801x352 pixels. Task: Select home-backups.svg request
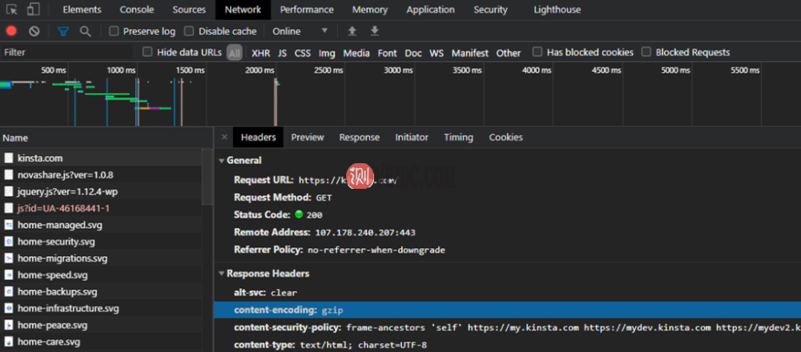pyautogui.click(x=101, y=292)
